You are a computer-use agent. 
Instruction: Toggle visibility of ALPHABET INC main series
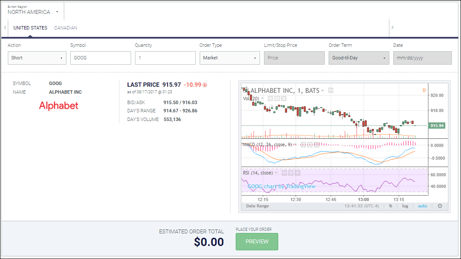[331, 90]
